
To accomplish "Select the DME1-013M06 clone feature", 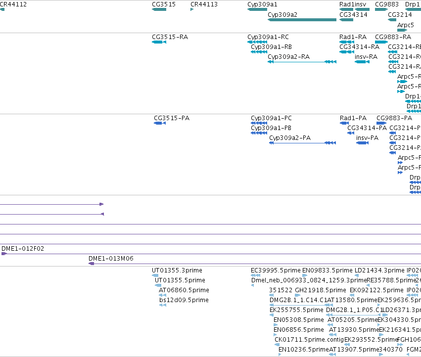I will point(255,264).
